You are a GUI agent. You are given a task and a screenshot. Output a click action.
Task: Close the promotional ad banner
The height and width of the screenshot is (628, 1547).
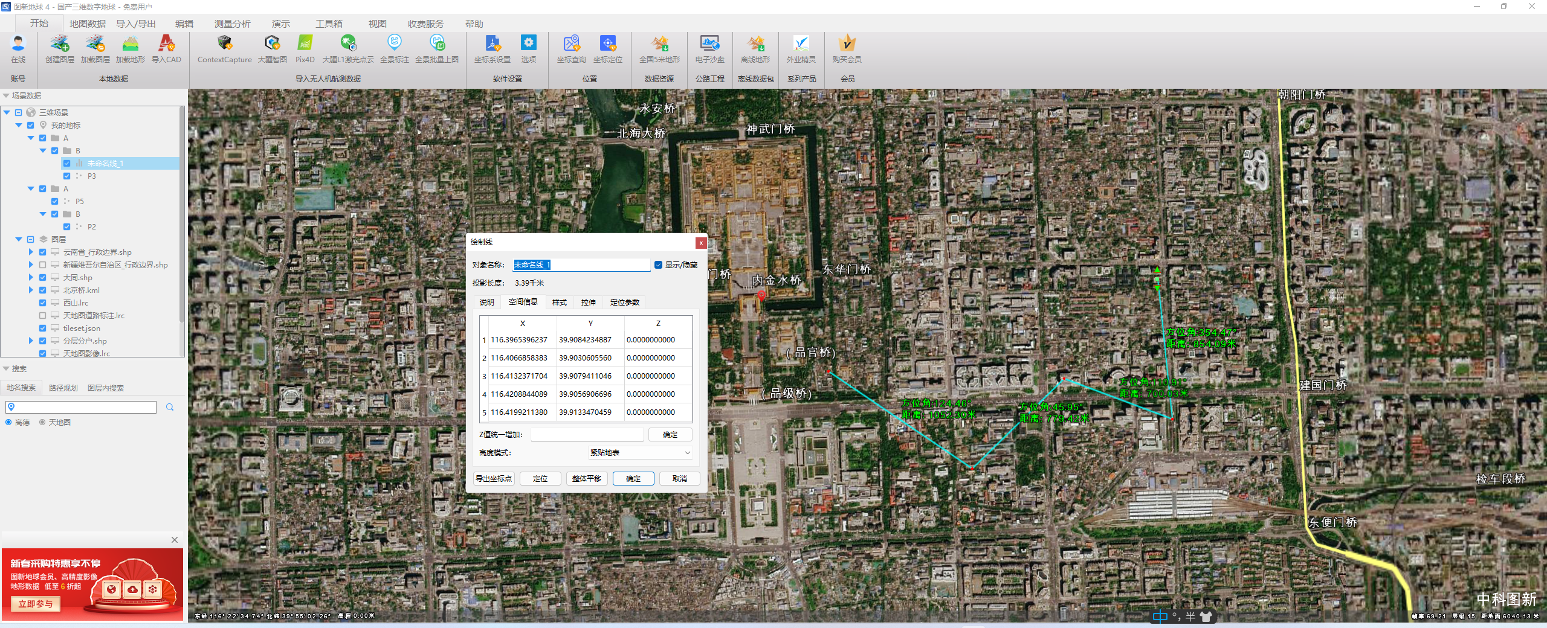point(175,540)
